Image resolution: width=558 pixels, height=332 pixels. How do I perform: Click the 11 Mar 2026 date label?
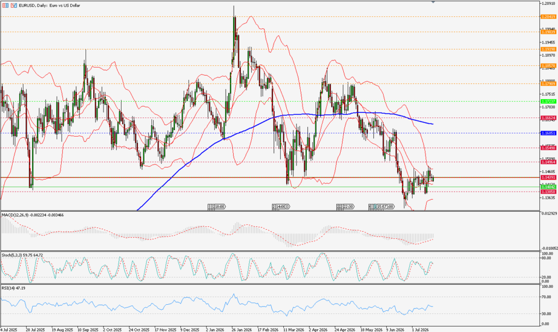[x=294, y=330]
